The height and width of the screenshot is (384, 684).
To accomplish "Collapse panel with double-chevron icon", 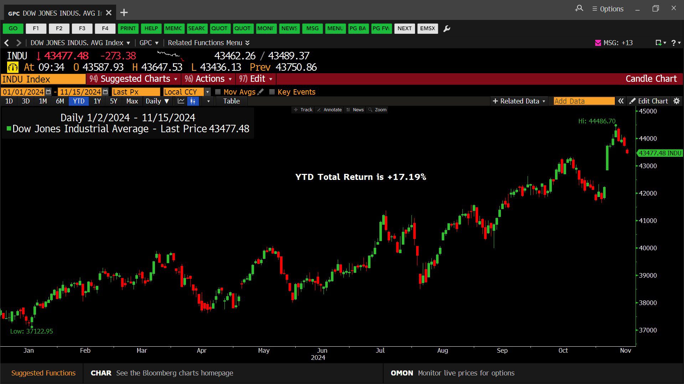I will coord(621,101).
